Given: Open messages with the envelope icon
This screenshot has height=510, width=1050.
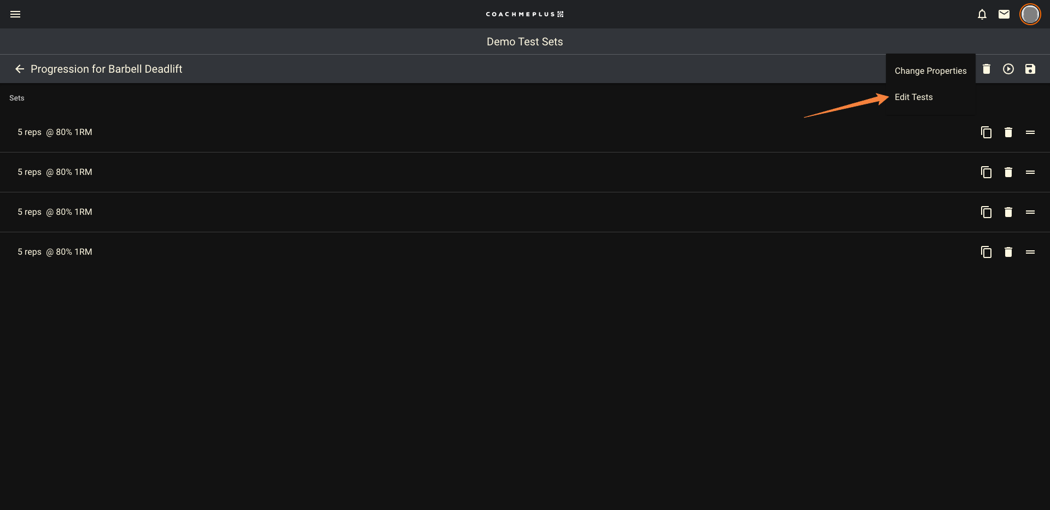Looking at the screenshot, I should click(x=1004, y=14).
